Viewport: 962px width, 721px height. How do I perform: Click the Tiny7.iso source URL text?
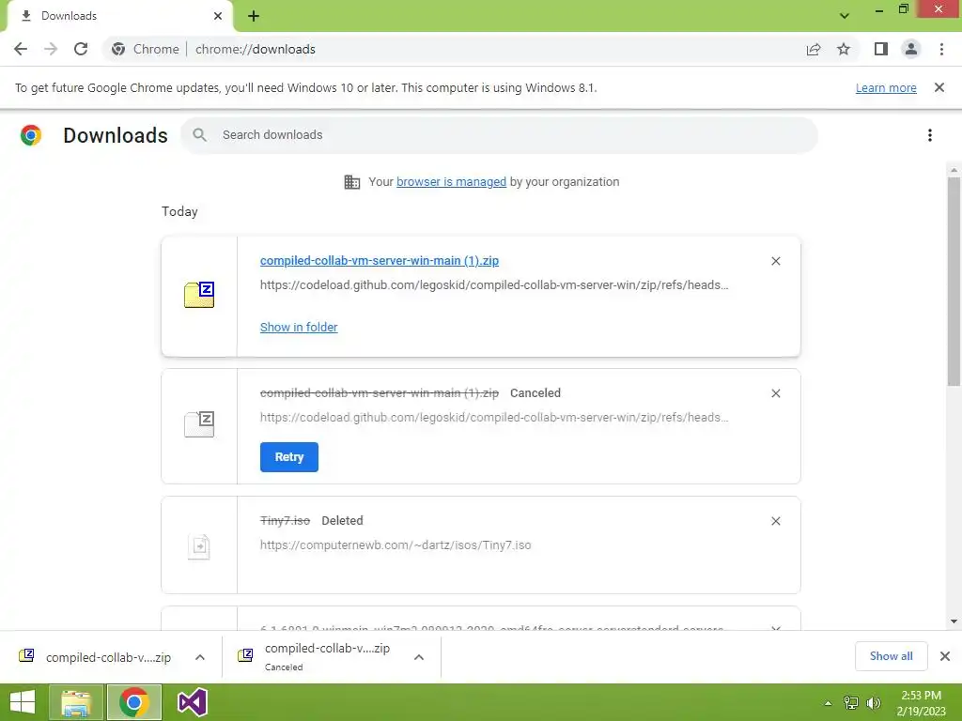(396, 545)
